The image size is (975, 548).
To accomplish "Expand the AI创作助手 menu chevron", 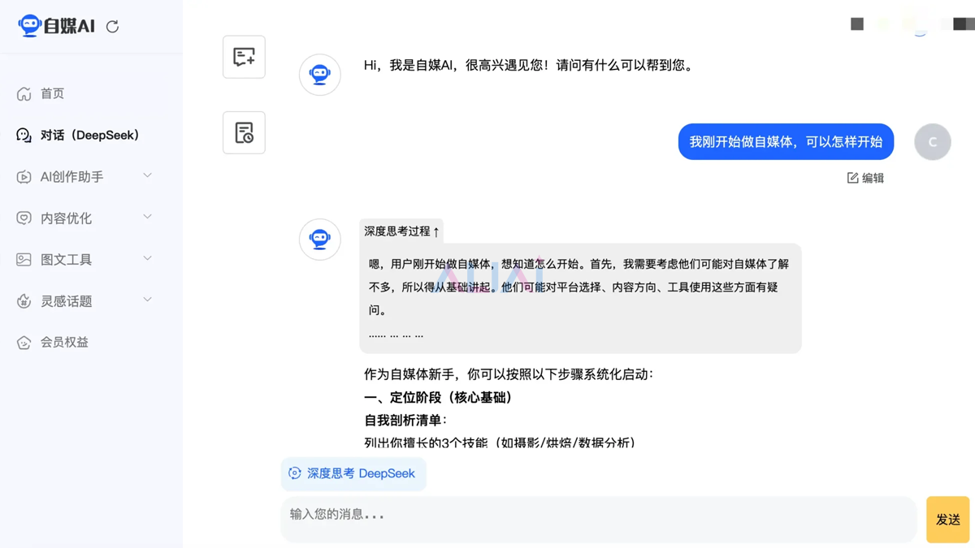I will [x=147, y=175].
